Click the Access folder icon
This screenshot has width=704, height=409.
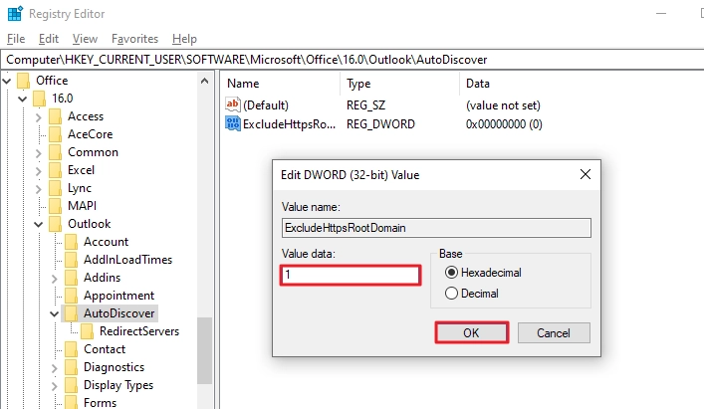55,116
